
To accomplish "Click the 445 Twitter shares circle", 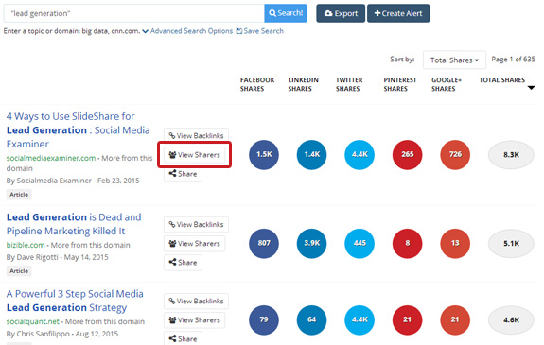I will 360,244.
